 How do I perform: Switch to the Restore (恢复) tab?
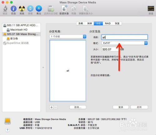click(117, 23)
